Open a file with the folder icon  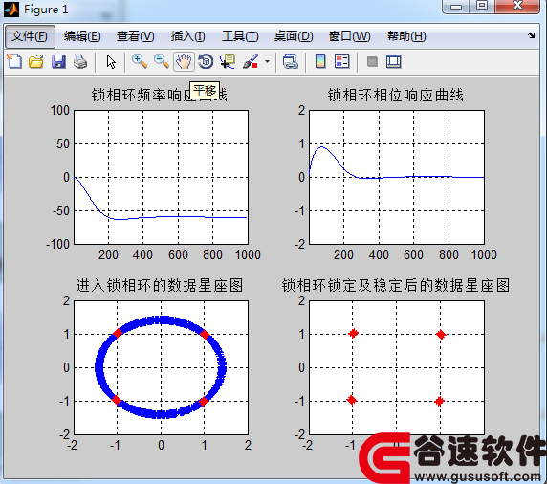tap(36, 62)
